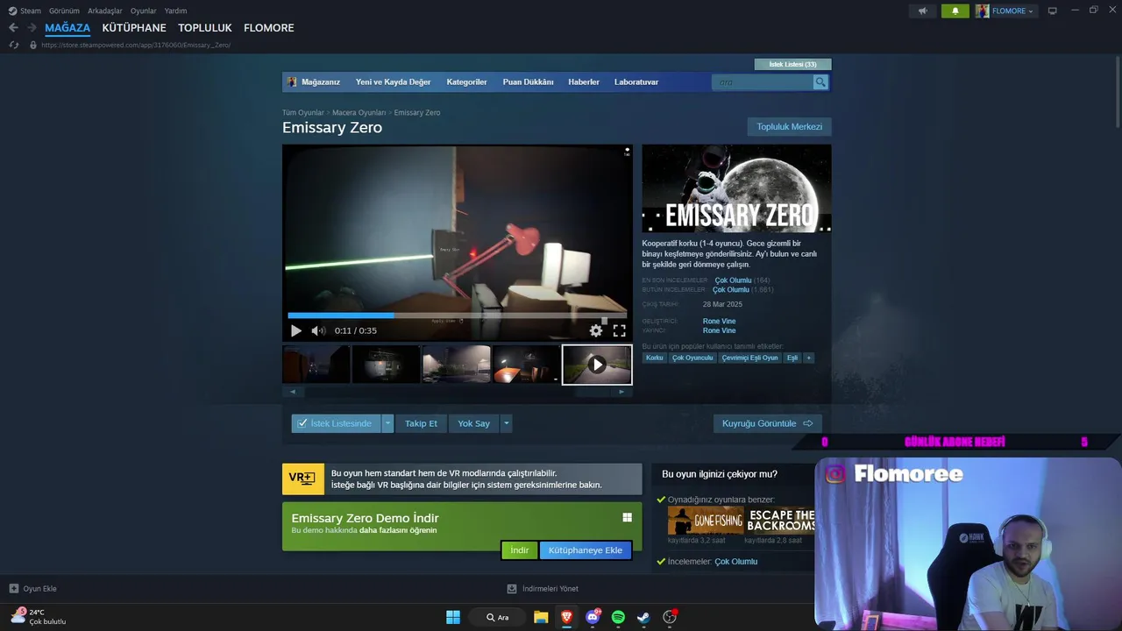Screen dimensions: 1122x631
Task: Open the Topluluk Merkezi button
Action: pyautogui.click(x=789, y=126)
